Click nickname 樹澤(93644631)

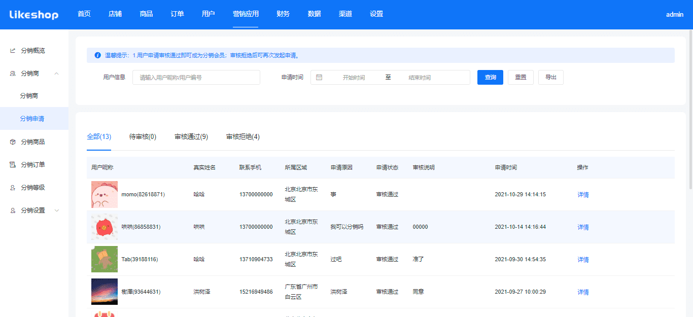click(141, 292)
